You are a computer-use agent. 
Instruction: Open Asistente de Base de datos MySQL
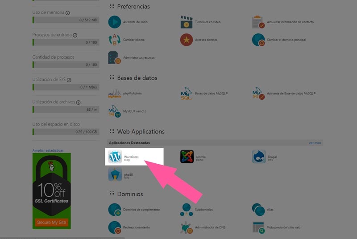click(x=258, y=93)
